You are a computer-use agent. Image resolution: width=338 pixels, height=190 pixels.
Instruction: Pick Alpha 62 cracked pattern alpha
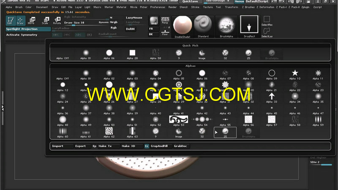coord(109,133)
